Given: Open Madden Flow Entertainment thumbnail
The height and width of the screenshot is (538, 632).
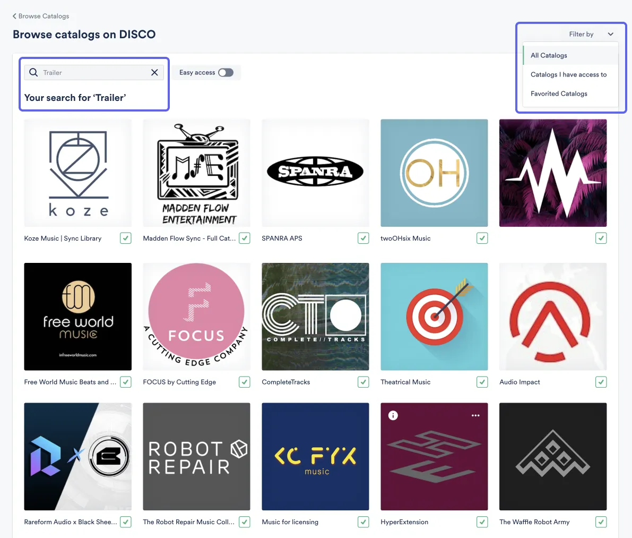Looking at the screenshot, I should [197, 173].
